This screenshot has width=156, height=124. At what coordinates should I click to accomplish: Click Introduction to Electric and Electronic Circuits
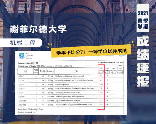click(74, 80)
